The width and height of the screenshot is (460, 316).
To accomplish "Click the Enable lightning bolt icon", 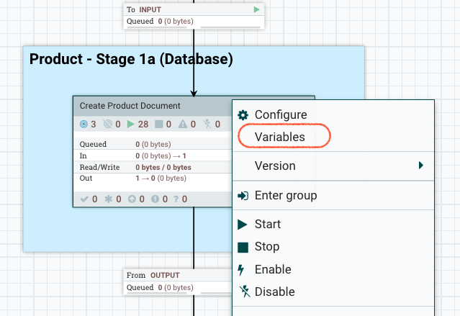I will point(243,270).
